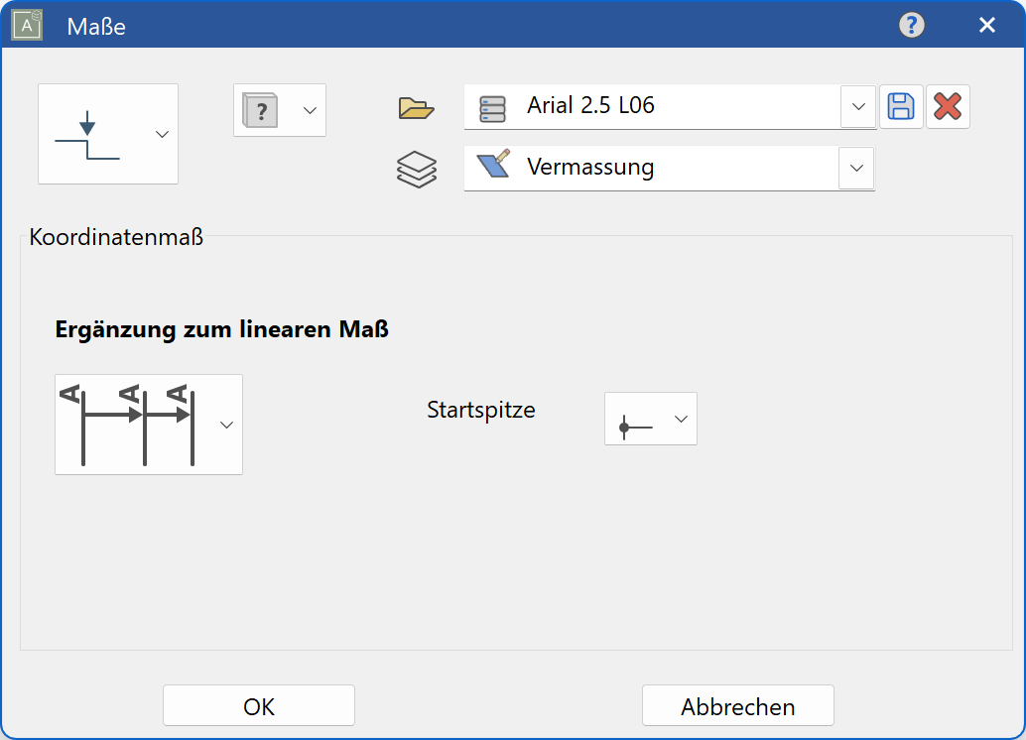Click inside the Arial 2.5 L06 field
1026x740 pixels.
coord(645,106)
